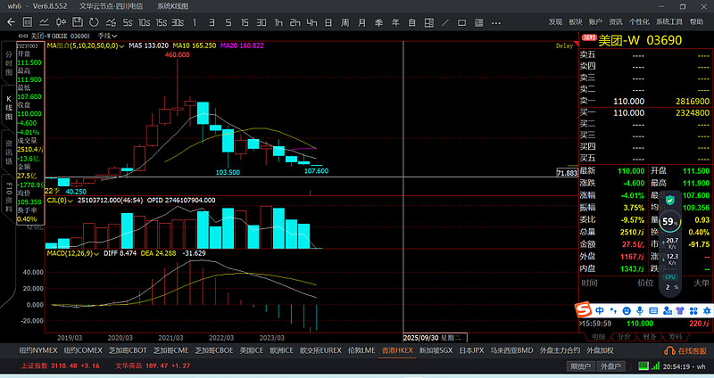Select the 4h chart period
The image size is (714, 378).
pyautogui.click(x=311, y=22)
